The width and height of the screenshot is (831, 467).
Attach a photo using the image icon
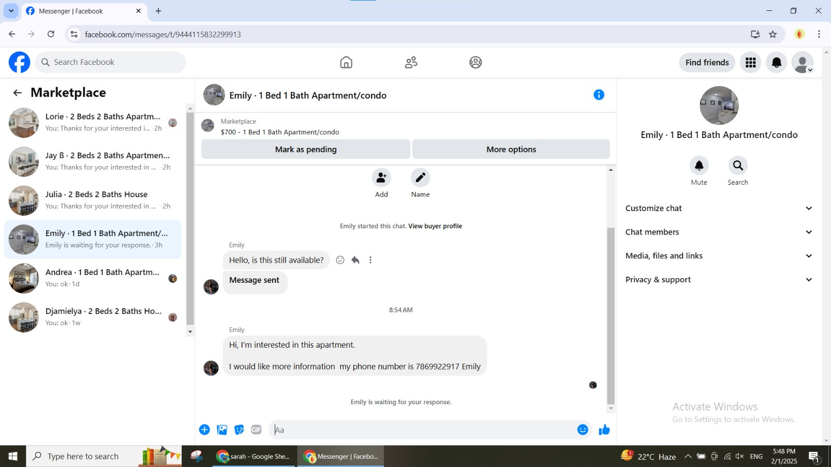222,430
